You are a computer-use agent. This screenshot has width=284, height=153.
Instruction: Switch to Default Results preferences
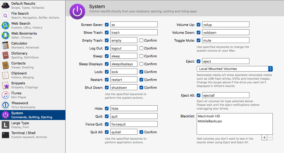point(33,6)
